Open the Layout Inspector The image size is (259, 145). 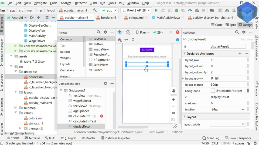point(238,138)
